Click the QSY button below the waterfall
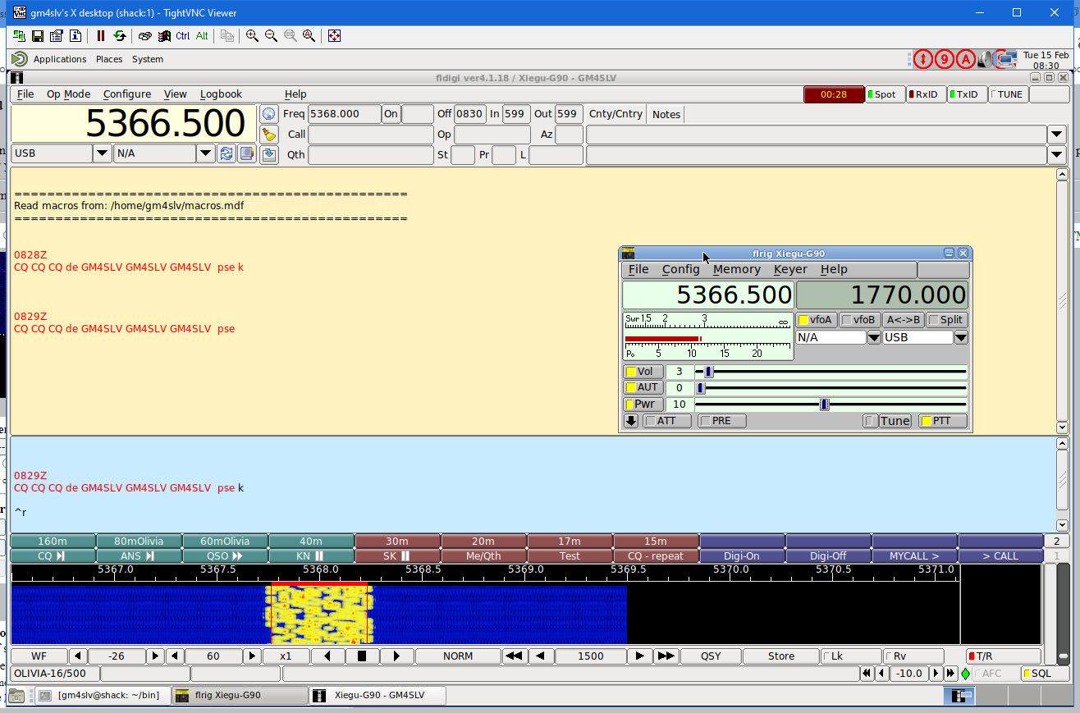The width and height of the screenshot is (1080, 713). tap(710, 656)
